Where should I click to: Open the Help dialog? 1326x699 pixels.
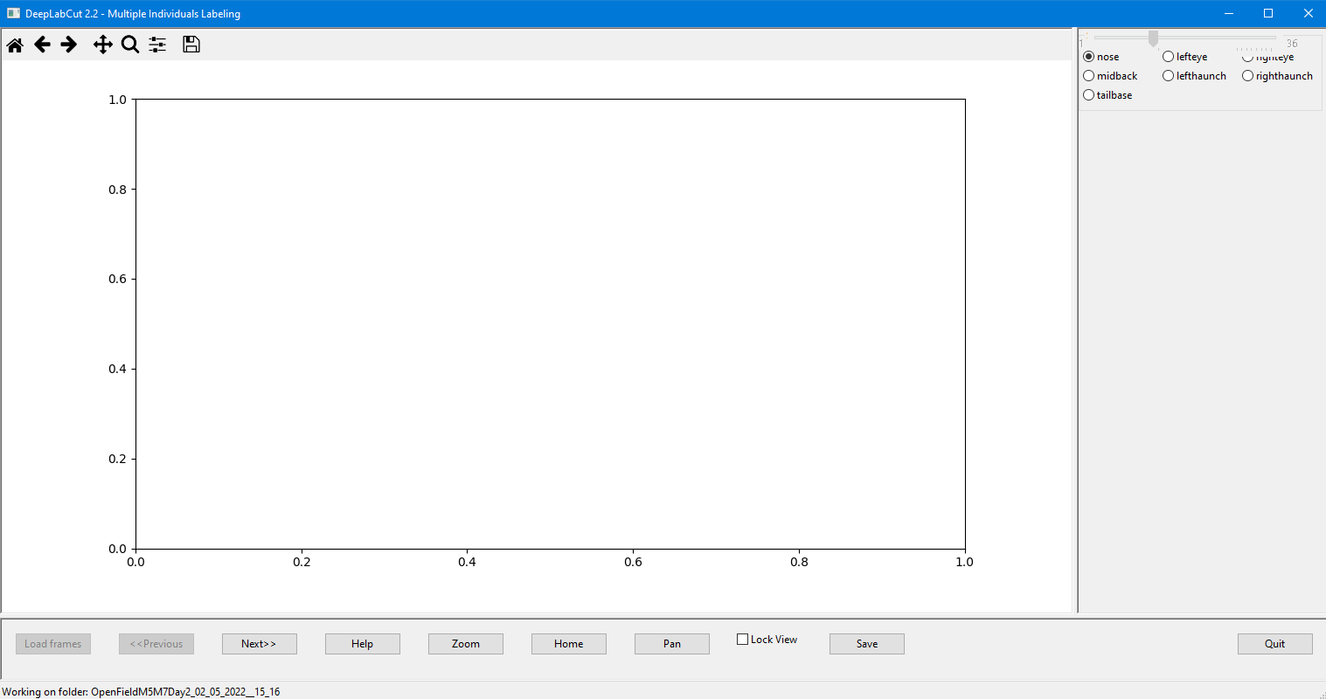(362, 643)
